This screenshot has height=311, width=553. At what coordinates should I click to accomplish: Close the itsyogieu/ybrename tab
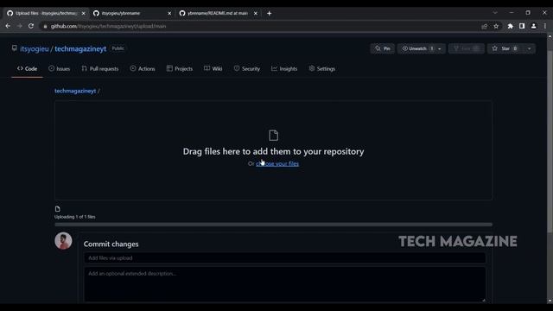169,14
